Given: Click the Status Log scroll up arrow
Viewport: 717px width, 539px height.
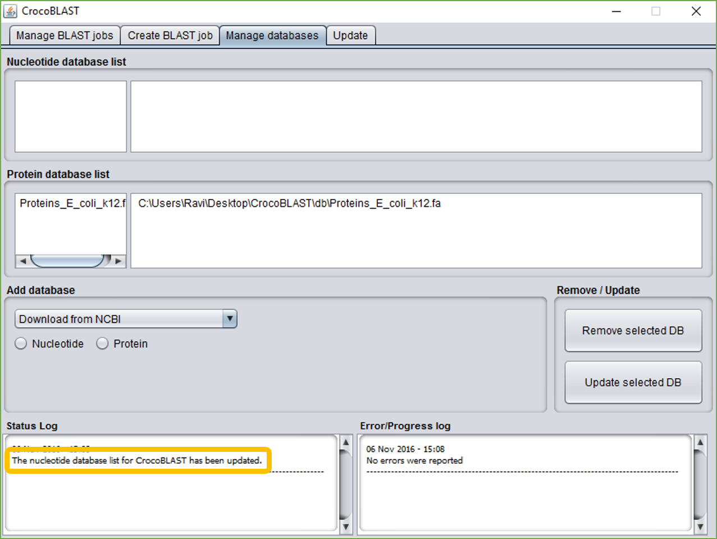Looking at the screenshot, I should coord(346,442).
